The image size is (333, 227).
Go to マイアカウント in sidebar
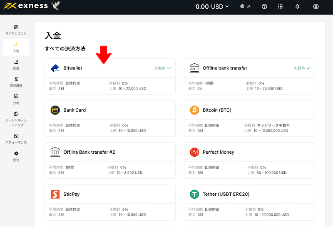coord(16,30)
